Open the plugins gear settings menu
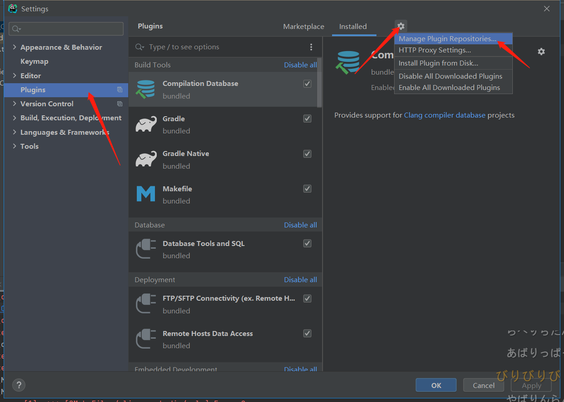Viewport: 564px width, 402px height. 401,26
